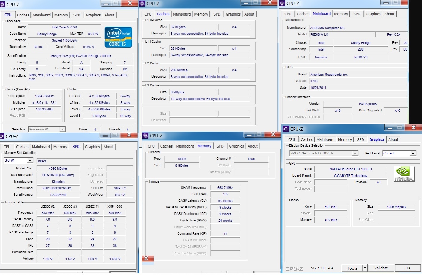
Task: Open the Memory tab in the NVIDIA graphics window
Action: coord(345,140)
